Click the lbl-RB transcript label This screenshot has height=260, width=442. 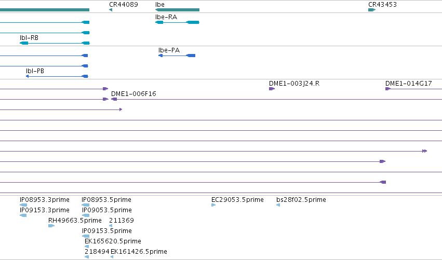point(29,38)
